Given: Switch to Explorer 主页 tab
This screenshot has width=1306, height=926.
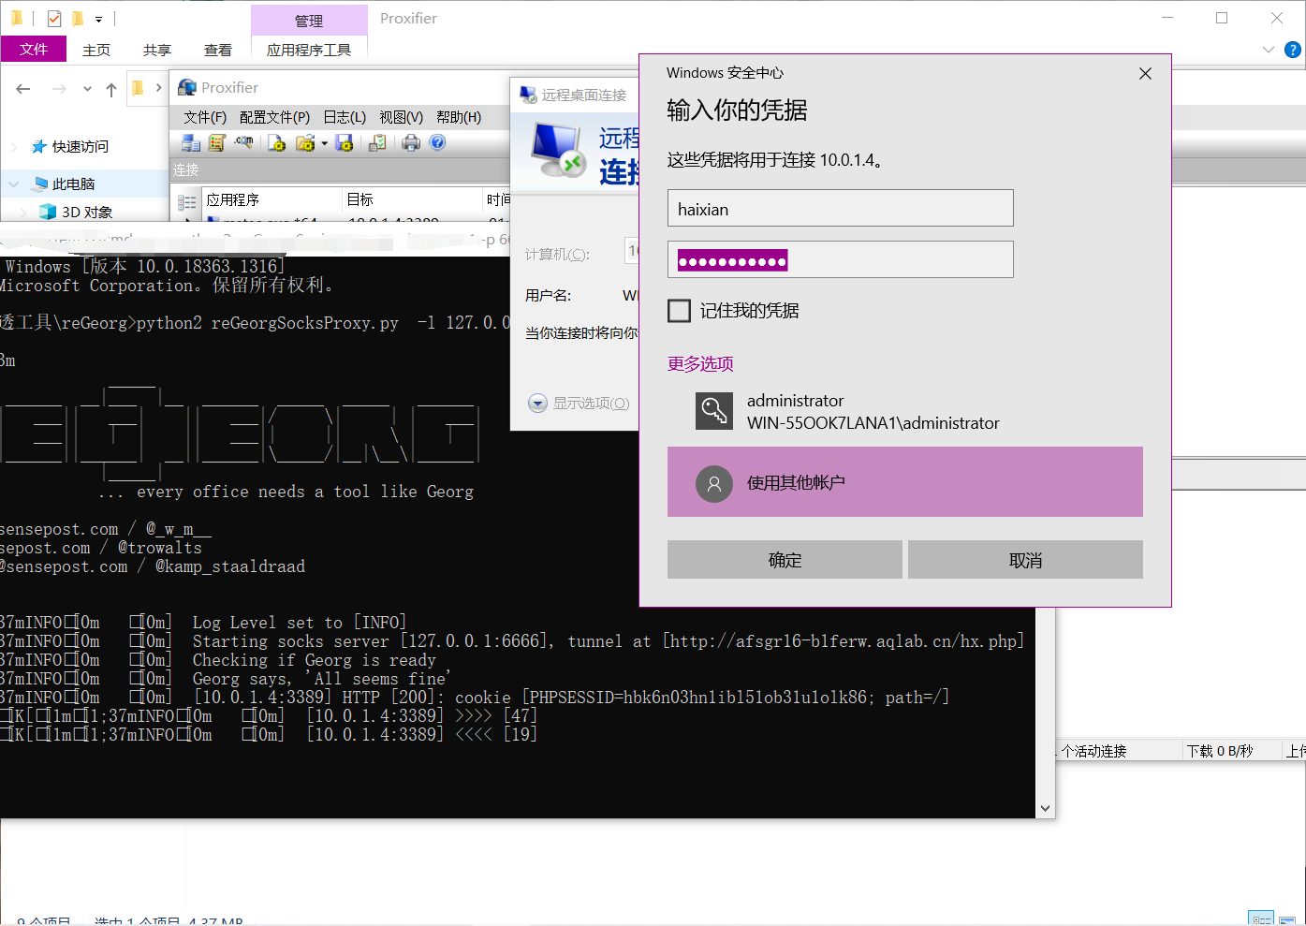Looking at the screenshot, I should tap(96, 50).
